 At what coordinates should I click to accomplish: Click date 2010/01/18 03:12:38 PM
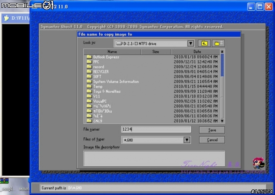[196, 96]
